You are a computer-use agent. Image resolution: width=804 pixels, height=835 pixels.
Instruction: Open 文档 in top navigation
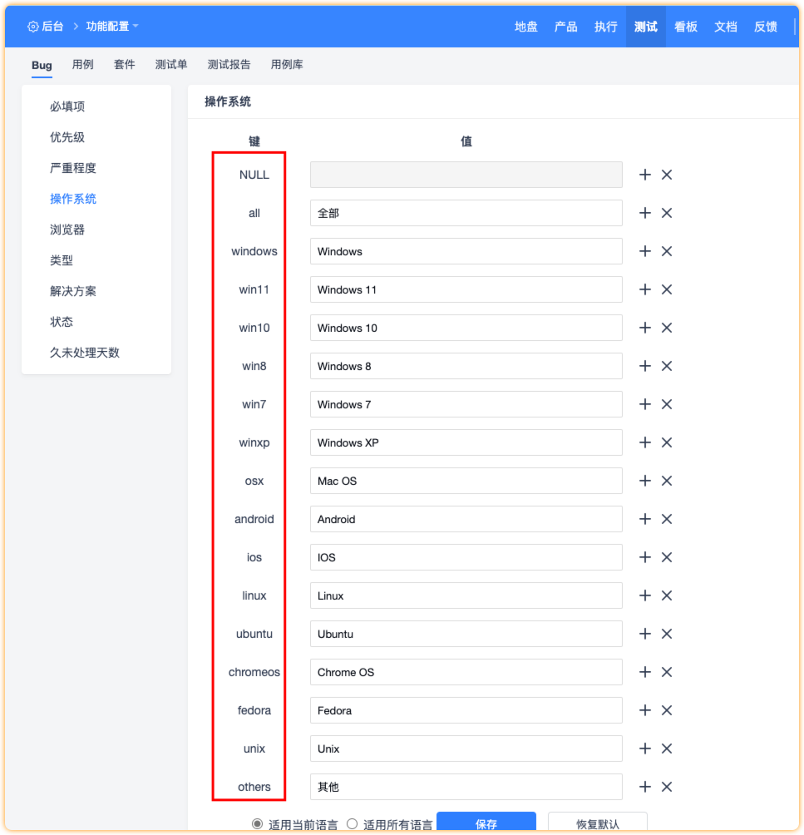coord(726,27)
